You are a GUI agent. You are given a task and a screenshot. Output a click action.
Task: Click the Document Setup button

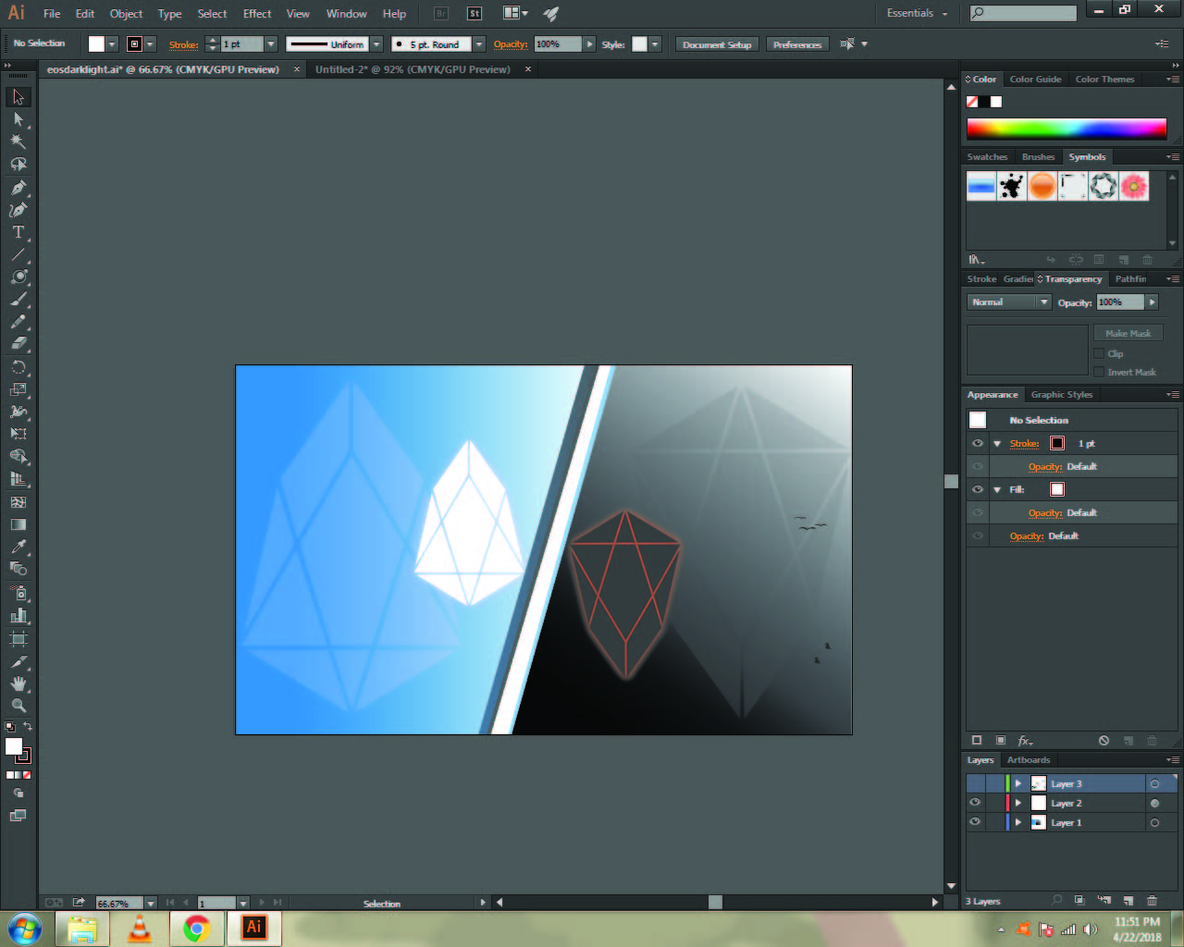pos(717,44)
